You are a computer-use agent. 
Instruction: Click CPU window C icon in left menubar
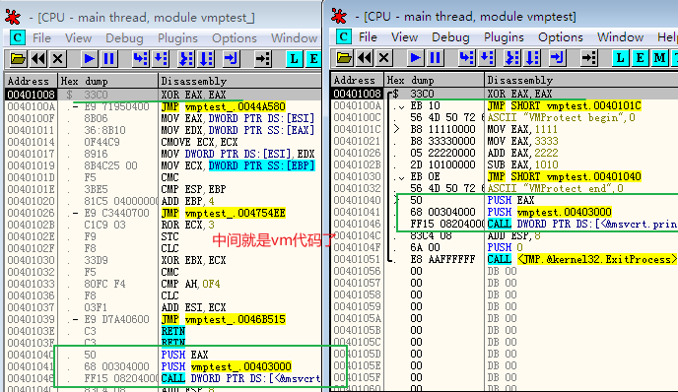click(18, 37)
